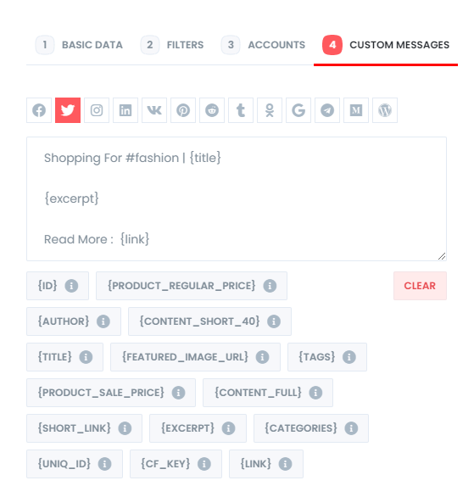Click inside the custom message text area
474x486 pixels.
(x=237, y=198)
